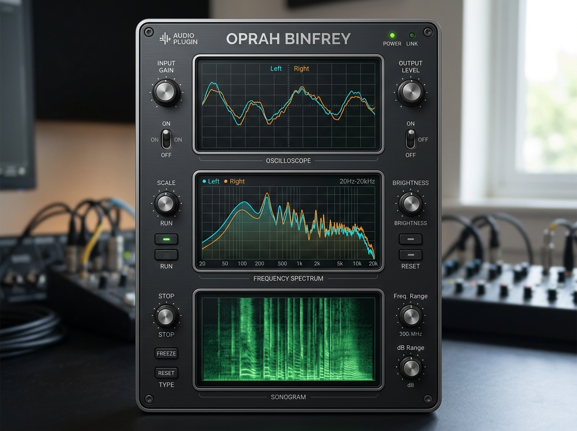Adjust the INPUT GAIN knob

[166, 92]
